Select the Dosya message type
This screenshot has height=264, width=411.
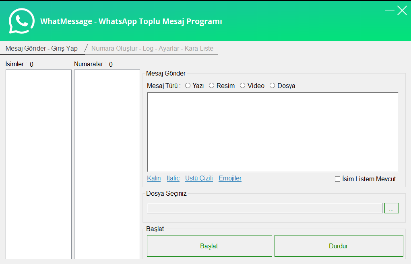pyautogui.click(x=272, y=86)
